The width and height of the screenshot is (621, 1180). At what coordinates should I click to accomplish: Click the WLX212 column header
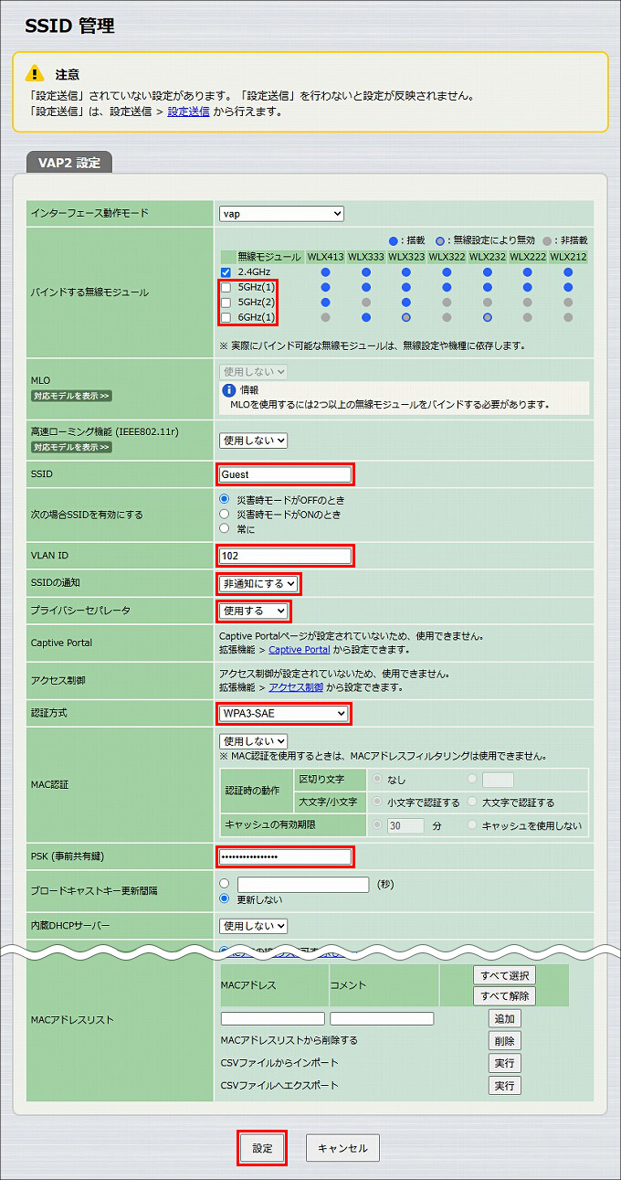(x=568, y=257)
